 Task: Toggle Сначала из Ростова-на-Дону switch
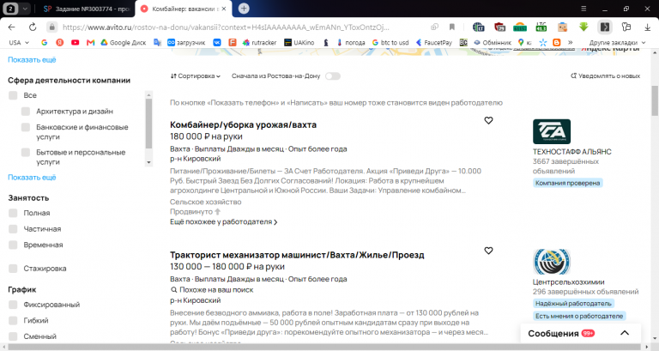click(x=332, y=76)
